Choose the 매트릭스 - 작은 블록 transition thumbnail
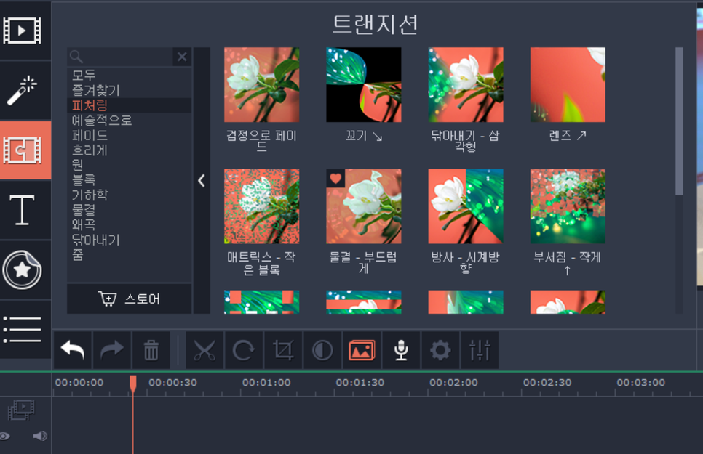 coord(262,206)
